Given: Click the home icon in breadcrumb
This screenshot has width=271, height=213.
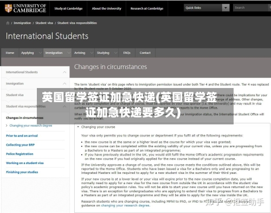Looking at the screenshot, I should pos(8,23).
